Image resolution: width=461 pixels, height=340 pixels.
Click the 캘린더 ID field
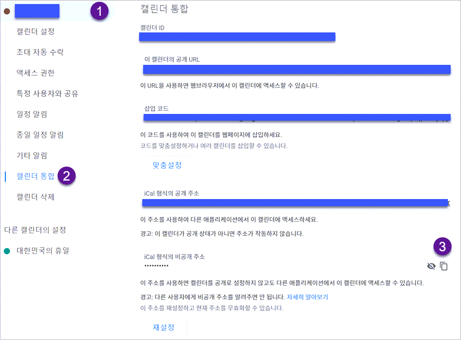pos(237,37)
